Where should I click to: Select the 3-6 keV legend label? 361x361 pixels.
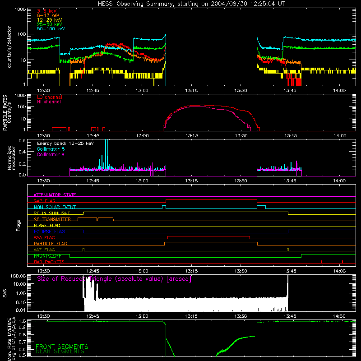click(x=46, y=11)
